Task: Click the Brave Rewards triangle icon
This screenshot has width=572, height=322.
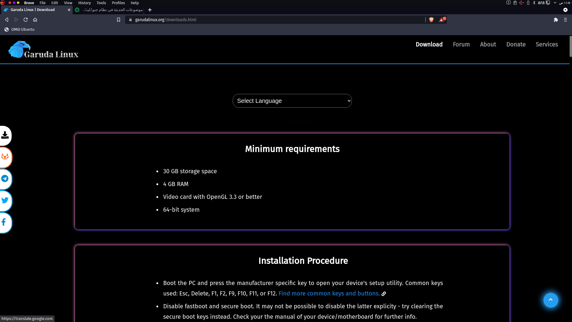Action: 442,20
